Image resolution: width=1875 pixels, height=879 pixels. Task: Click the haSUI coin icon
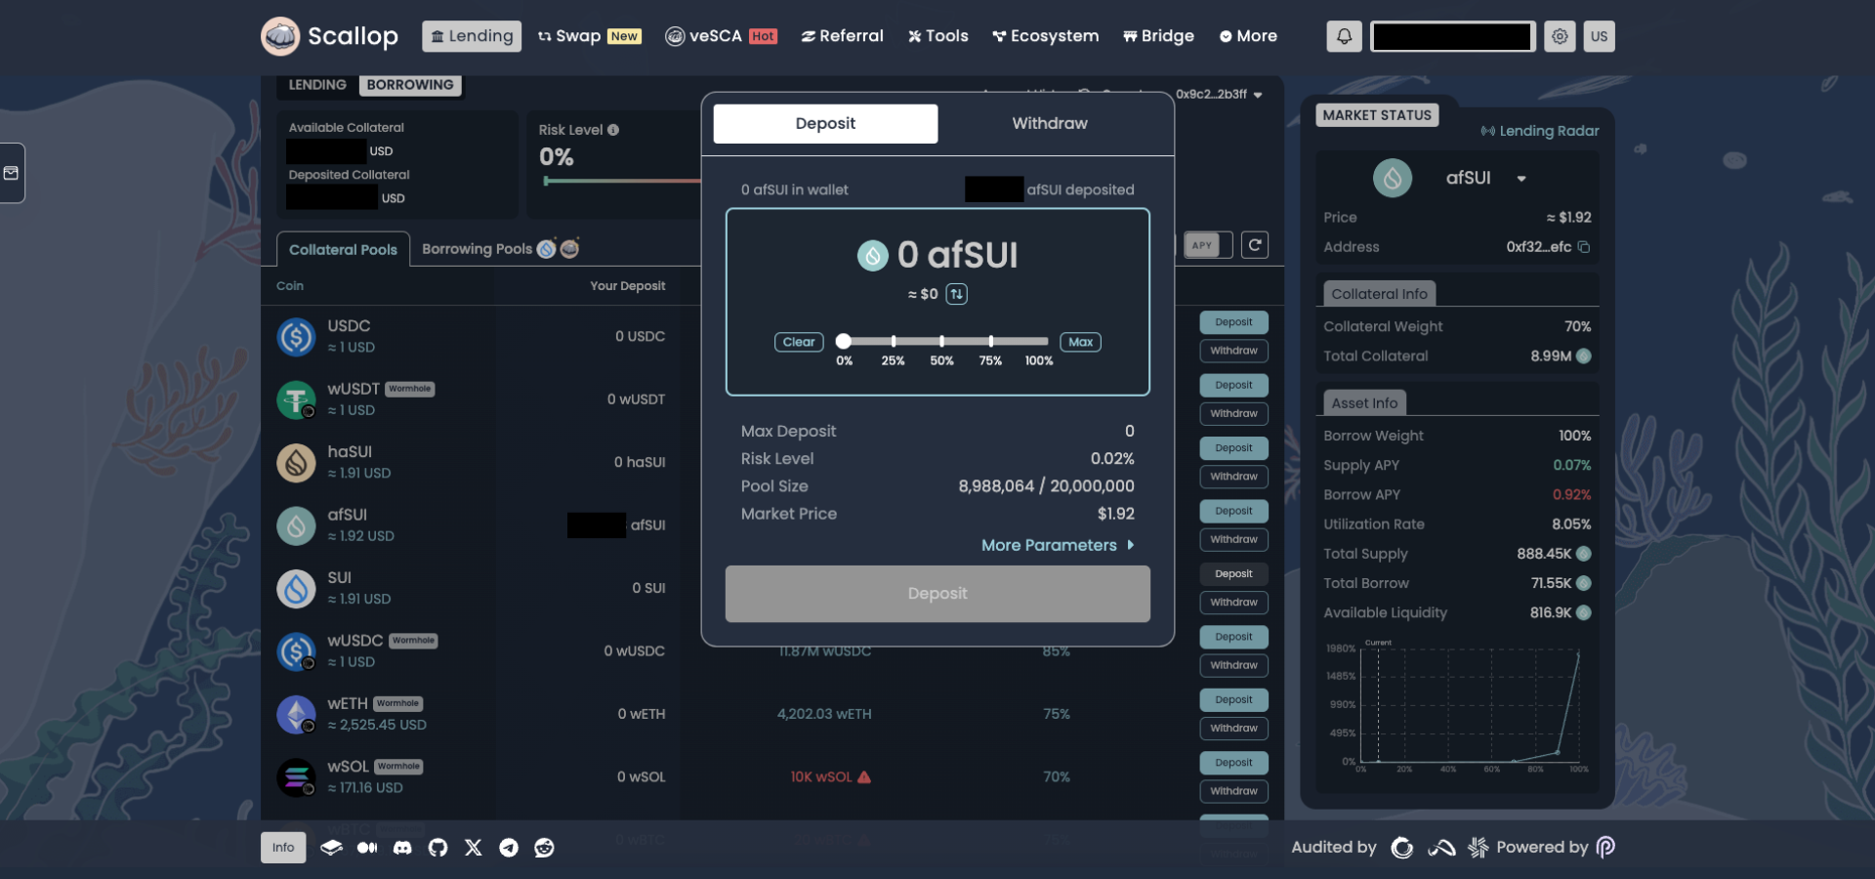tap(296, 463)
